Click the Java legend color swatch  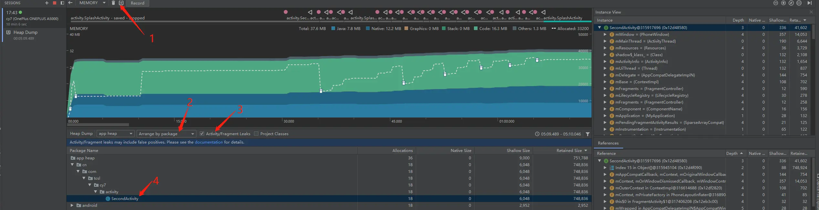(x=333, y=28)
